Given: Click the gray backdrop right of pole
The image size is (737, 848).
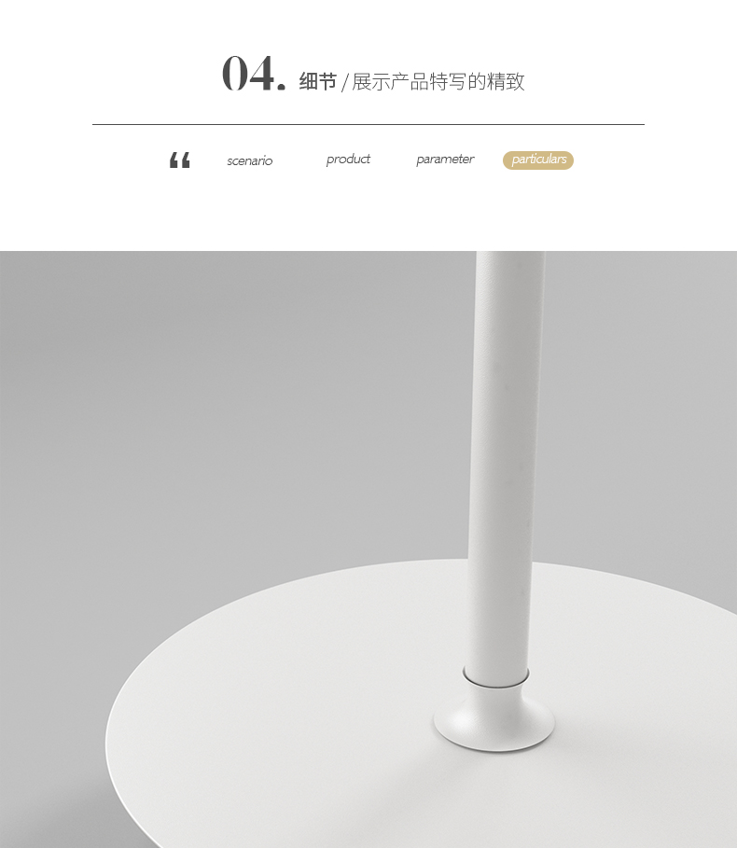Looking at the screenshot, I should pos(638,411).
